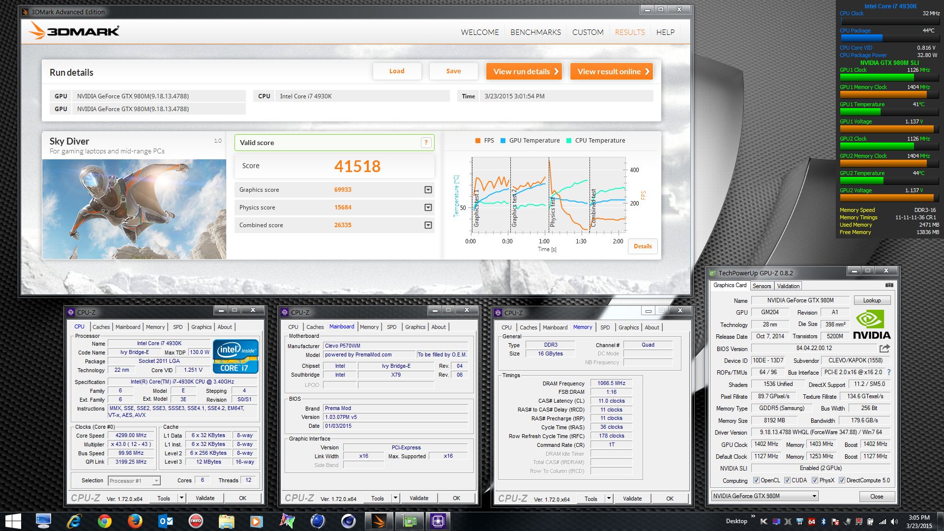
Task: Click the View result online button
Action: pos(612,72)
